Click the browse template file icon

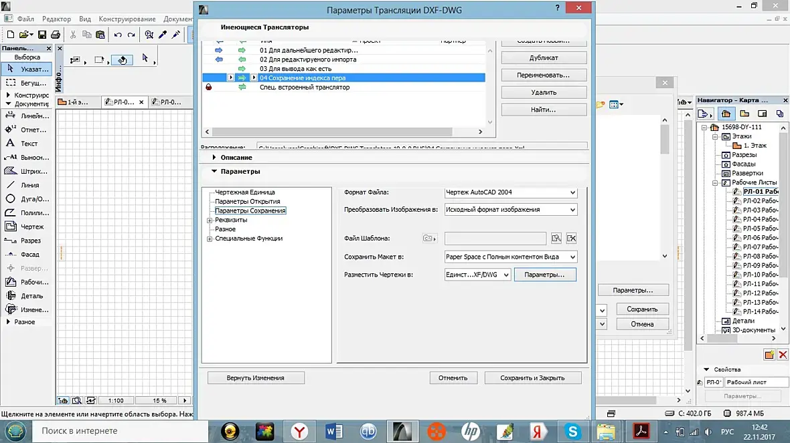tap(556, 239)
